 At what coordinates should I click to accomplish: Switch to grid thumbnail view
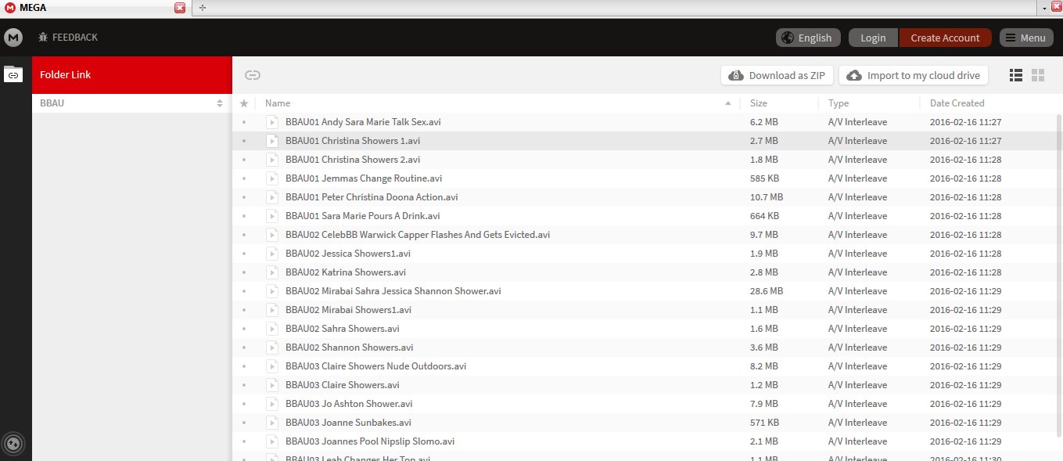[x=1038, y=75]
